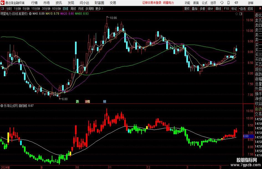The width and height of the screenshot is (262, 169).
Task: Click the 通达信 red logo icon
Action: tap(2, 3)
